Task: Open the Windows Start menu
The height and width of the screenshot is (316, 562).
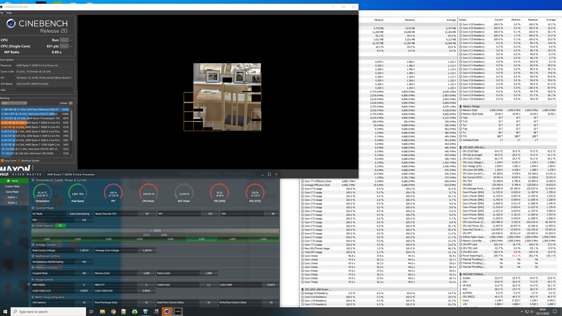Action: (x=4, y=312)
